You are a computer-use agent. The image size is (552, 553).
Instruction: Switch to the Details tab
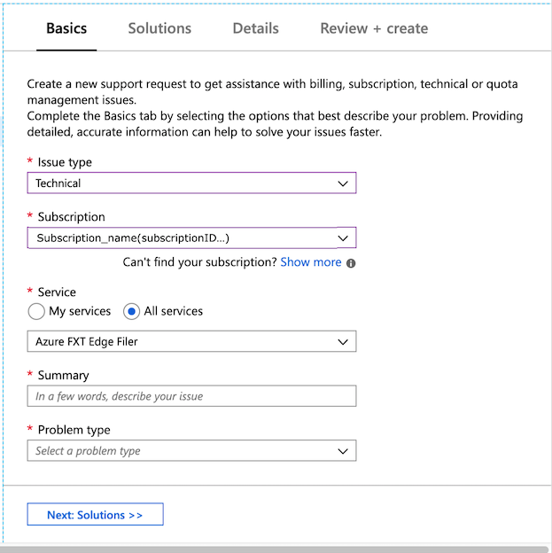[255, 28]
